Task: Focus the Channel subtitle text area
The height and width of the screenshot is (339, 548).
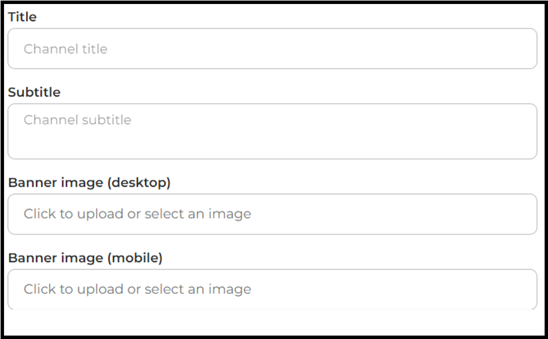Action: [272, 131]
